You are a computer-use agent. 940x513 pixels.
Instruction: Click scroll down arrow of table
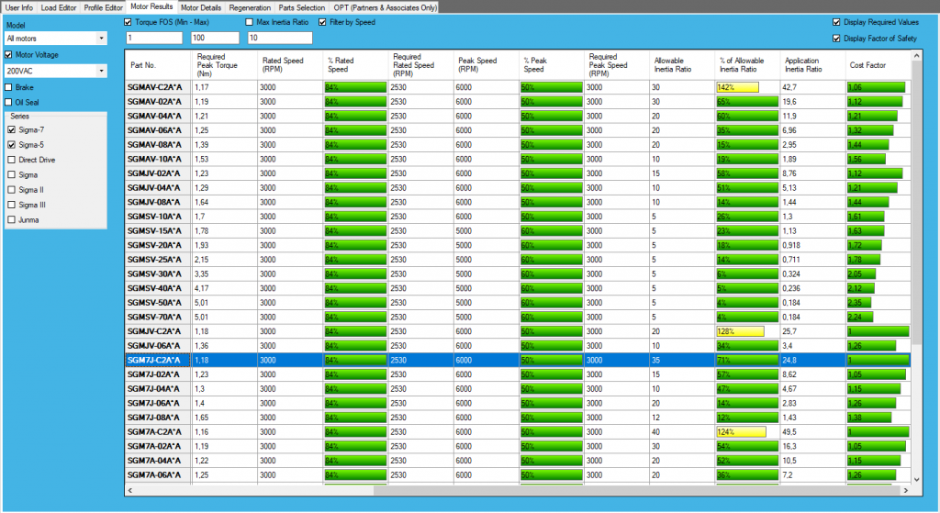tap(916, 479)
